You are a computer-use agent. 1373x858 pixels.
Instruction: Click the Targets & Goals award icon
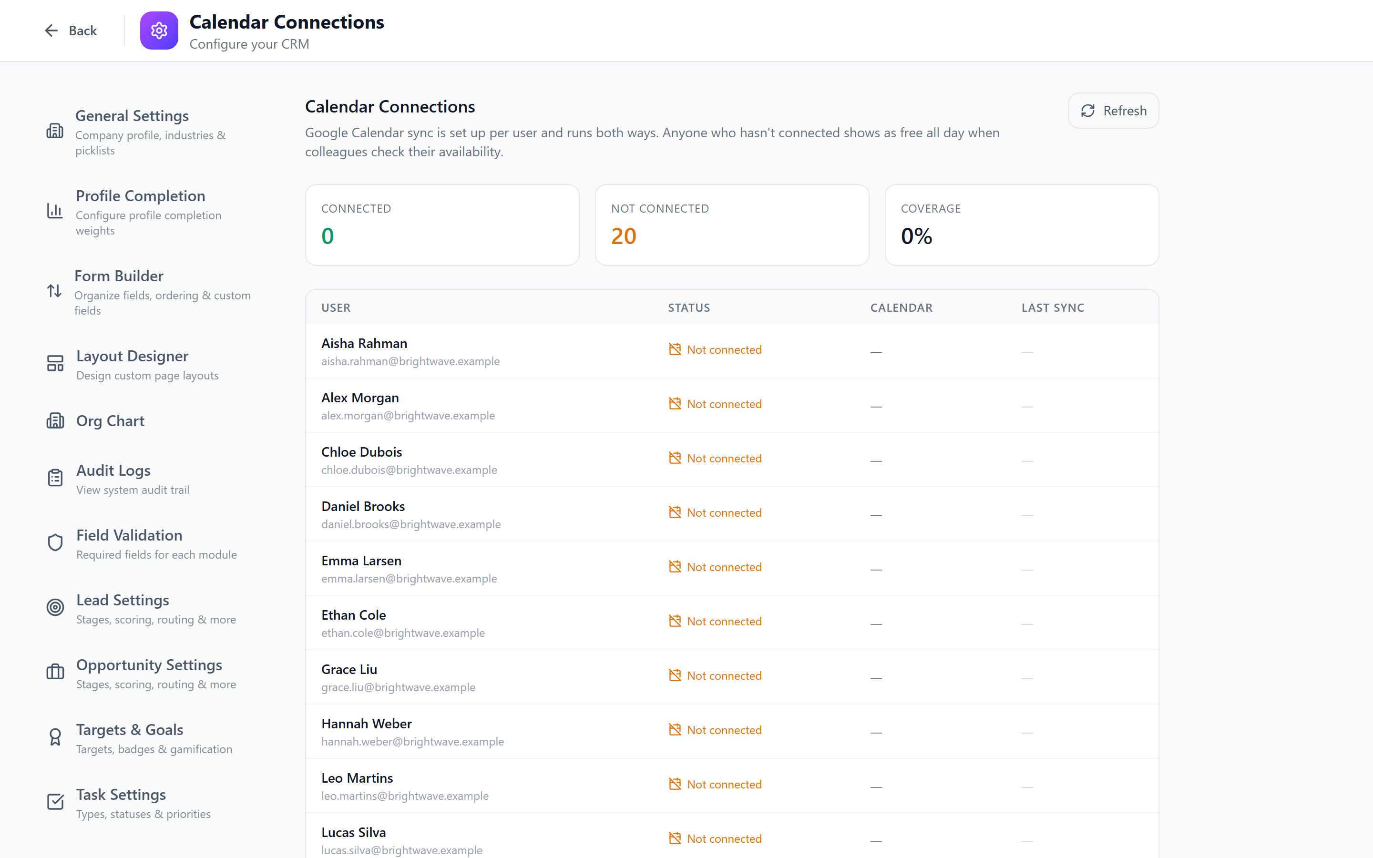(x=55, y=737)
